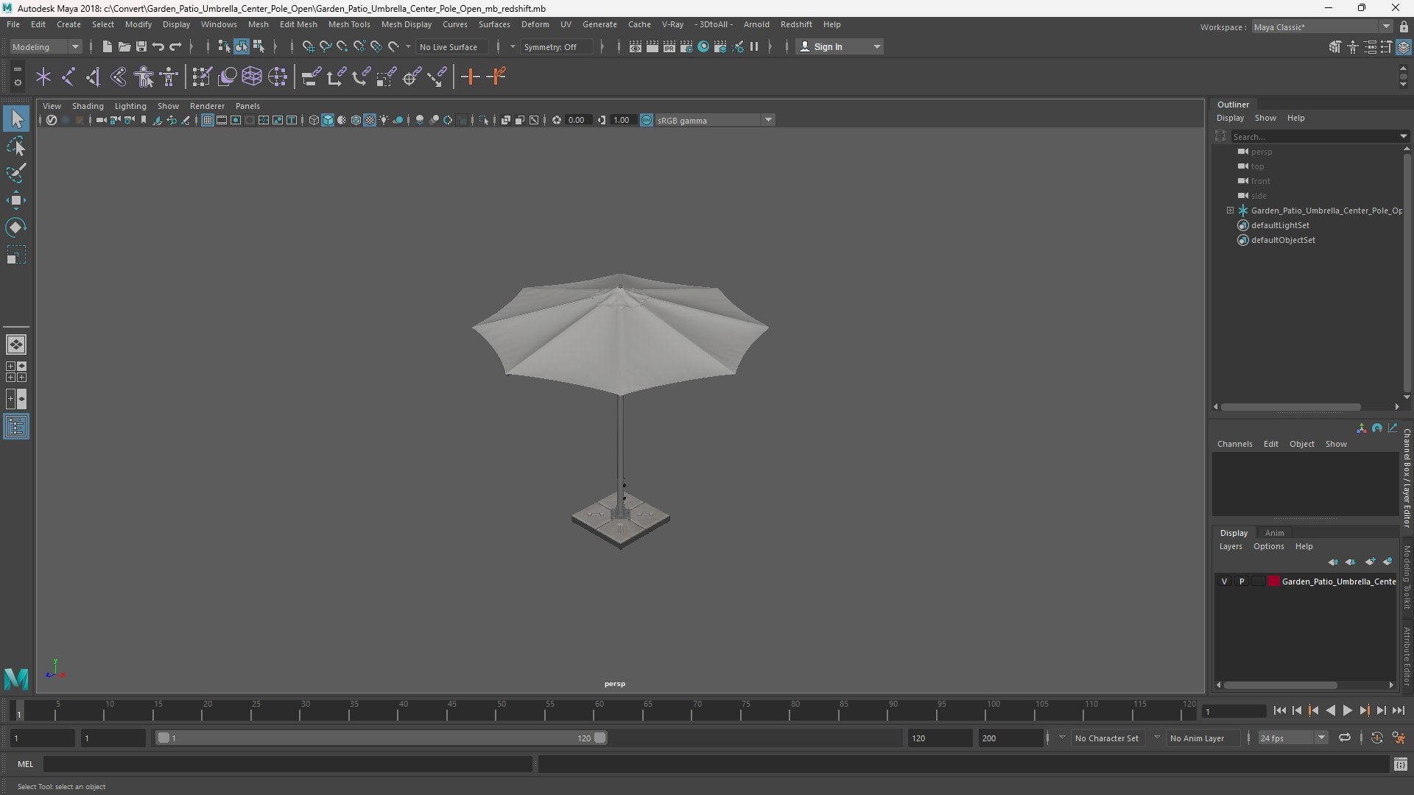
Task: Click the Save Scene icon
Action: 141,46
